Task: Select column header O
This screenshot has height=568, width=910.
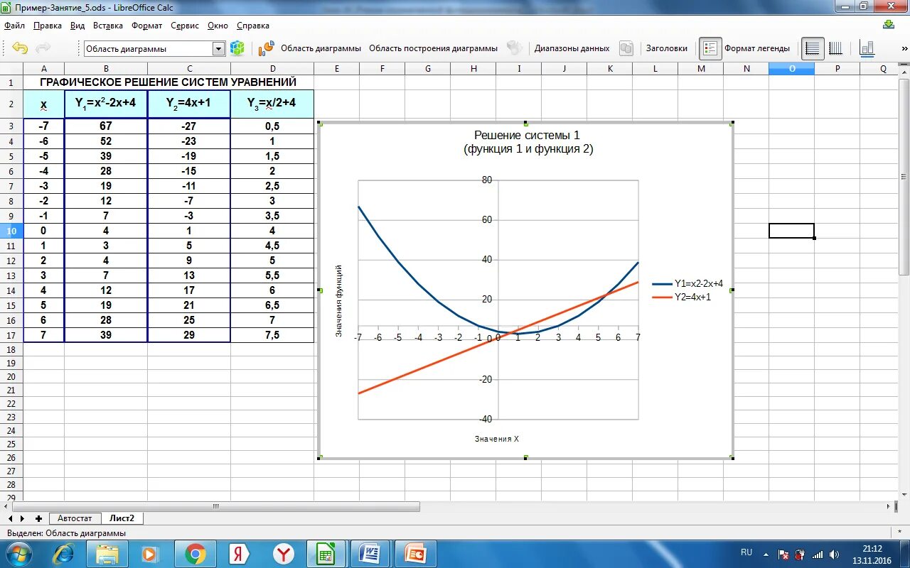Action: [x=791, y=68]
